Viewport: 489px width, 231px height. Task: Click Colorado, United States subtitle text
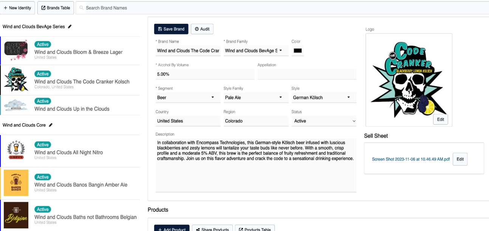(54, 87)
